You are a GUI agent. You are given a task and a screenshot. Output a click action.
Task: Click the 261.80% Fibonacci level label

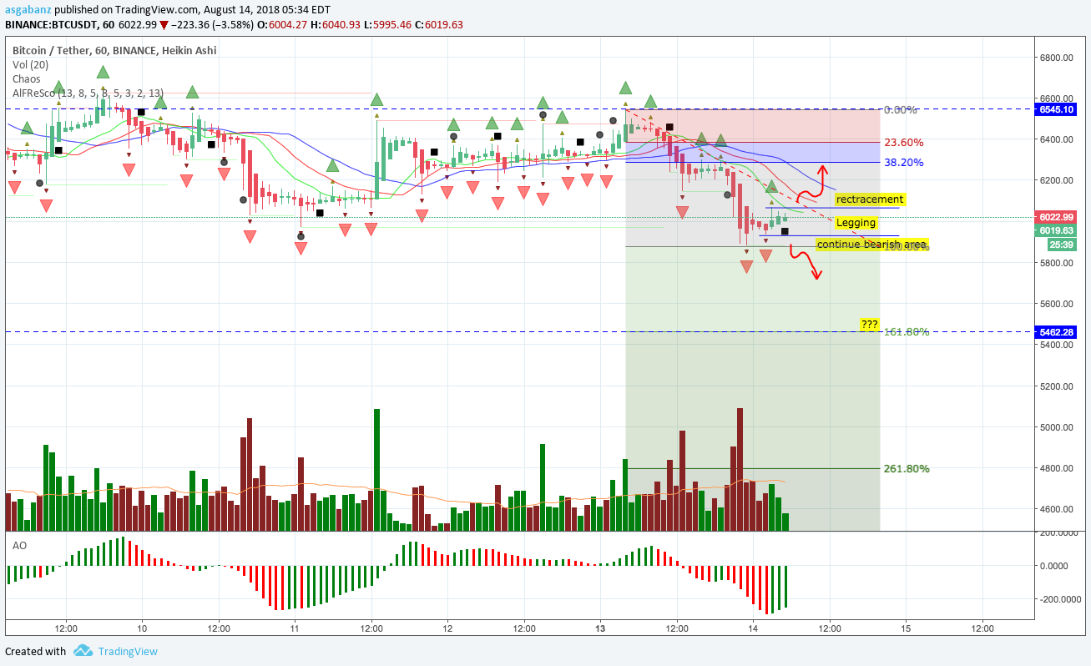(x=907, y=469)
